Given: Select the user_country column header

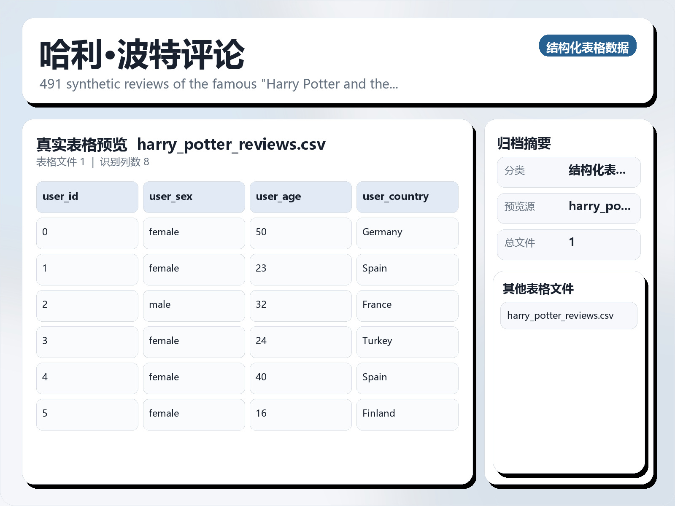Looking at the screenshot, I should click(407, 196).
